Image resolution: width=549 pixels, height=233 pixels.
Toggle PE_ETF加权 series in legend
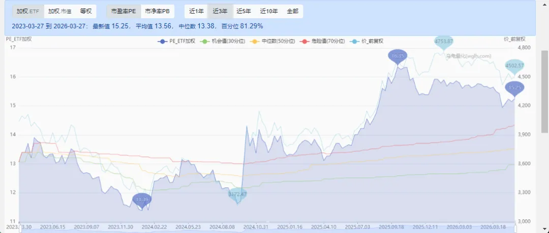click(x=176, y=41)
